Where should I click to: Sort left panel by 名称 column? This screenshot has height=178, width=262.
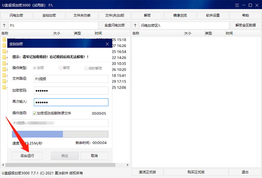click(x=27, y=33)
